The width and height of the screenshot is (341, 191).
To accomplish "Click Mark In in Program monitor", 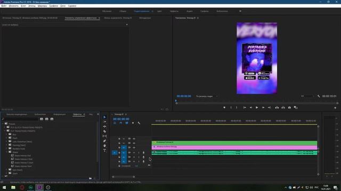I will [231, 107].
